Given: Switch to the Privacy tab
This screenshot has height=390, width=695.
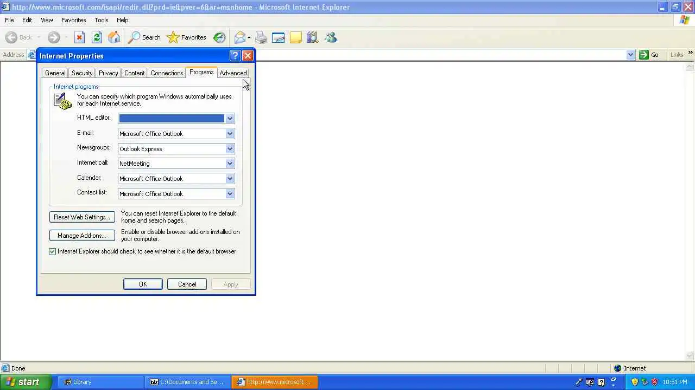Looking at the screenshot, I should click(x=108, y=73).
